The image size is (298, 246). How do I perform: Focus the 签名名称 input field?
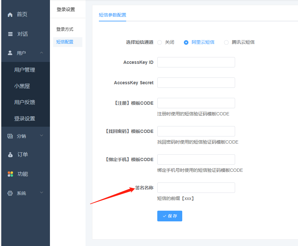(x=196, y=188)
